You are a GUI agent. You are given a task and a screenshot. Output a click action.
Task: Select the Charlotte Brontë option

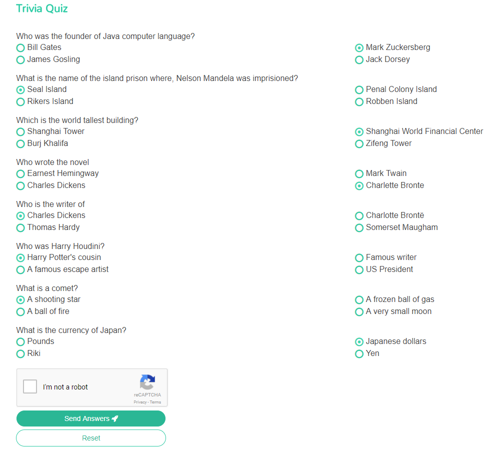tap(359, 215)
